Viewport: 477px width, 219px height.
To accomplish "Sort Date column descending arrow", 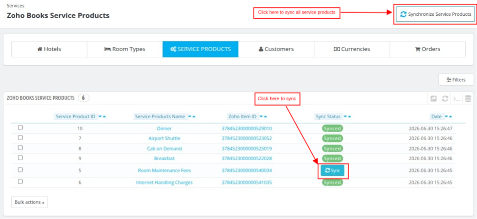I will pos(446,116).
